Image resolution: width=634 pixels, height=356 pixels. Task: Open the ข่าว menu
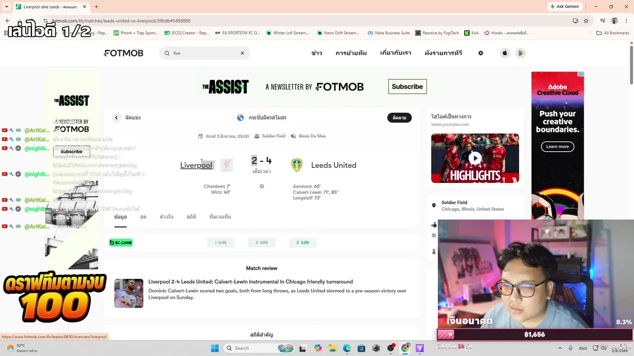(x=317, y=53)
